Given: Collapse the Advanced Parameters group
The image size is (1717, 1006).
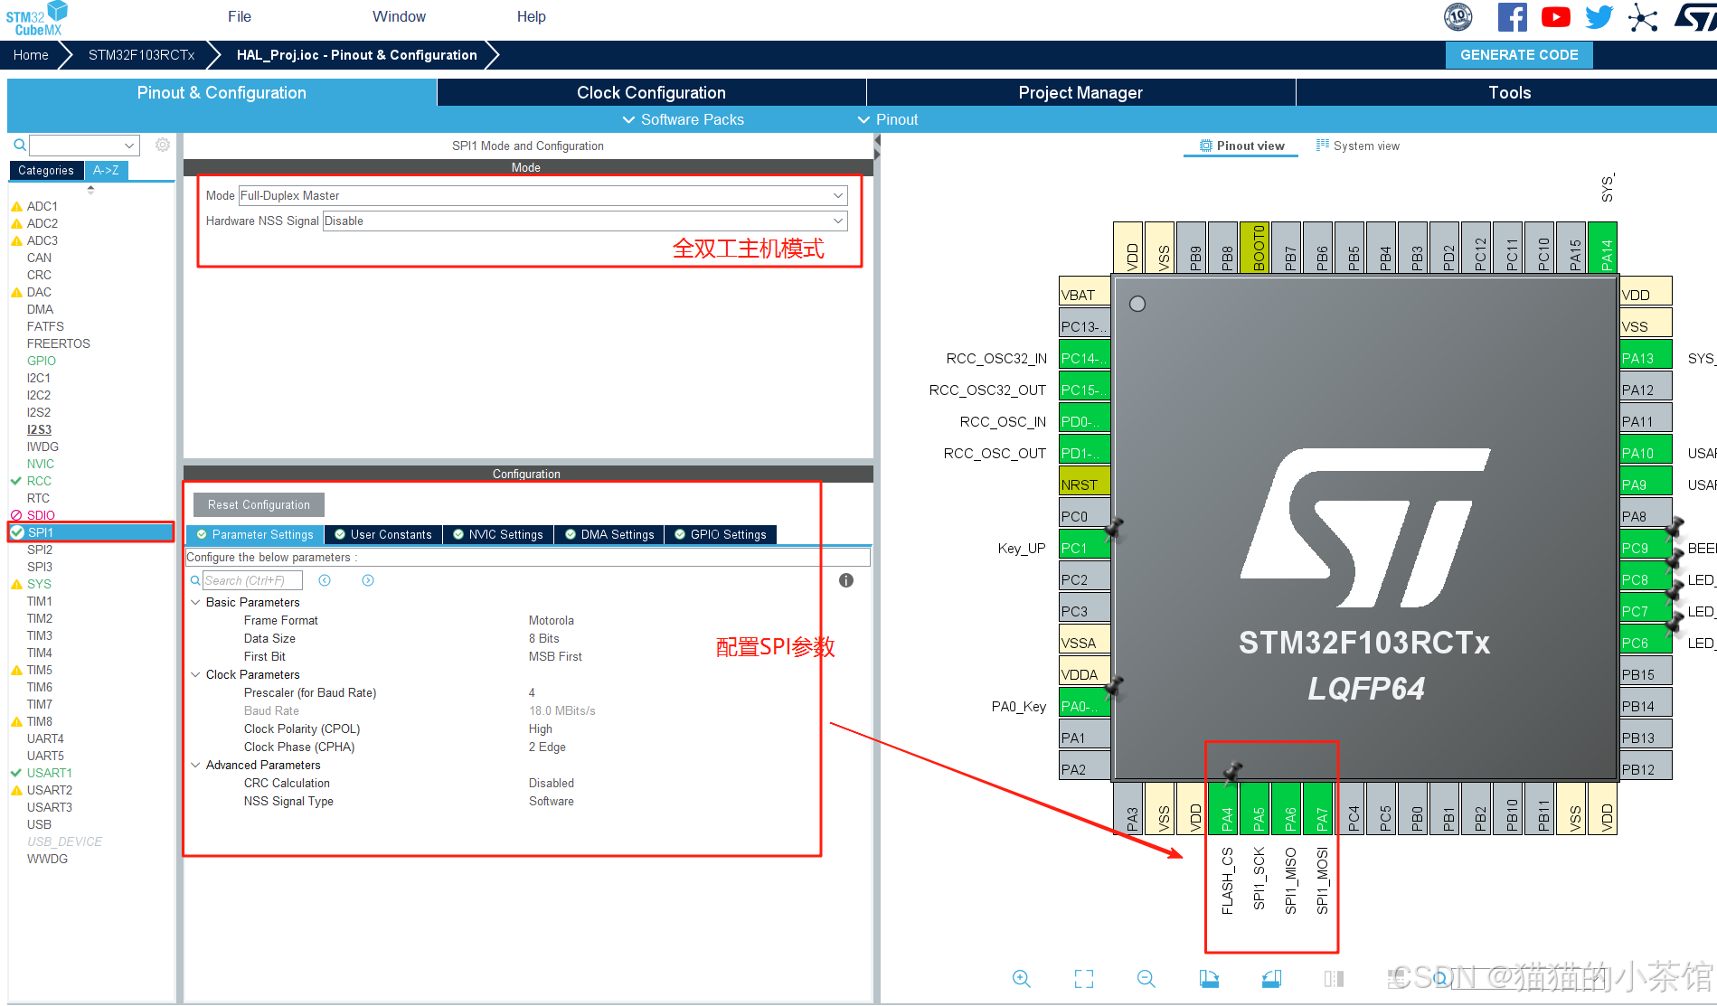Looking at the screenshot, I should [x=195, y=765].
